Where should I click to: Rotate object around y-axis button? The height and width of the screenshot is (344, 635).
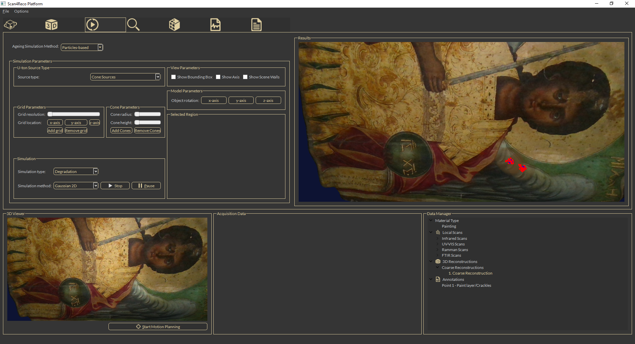click(241, 100)
